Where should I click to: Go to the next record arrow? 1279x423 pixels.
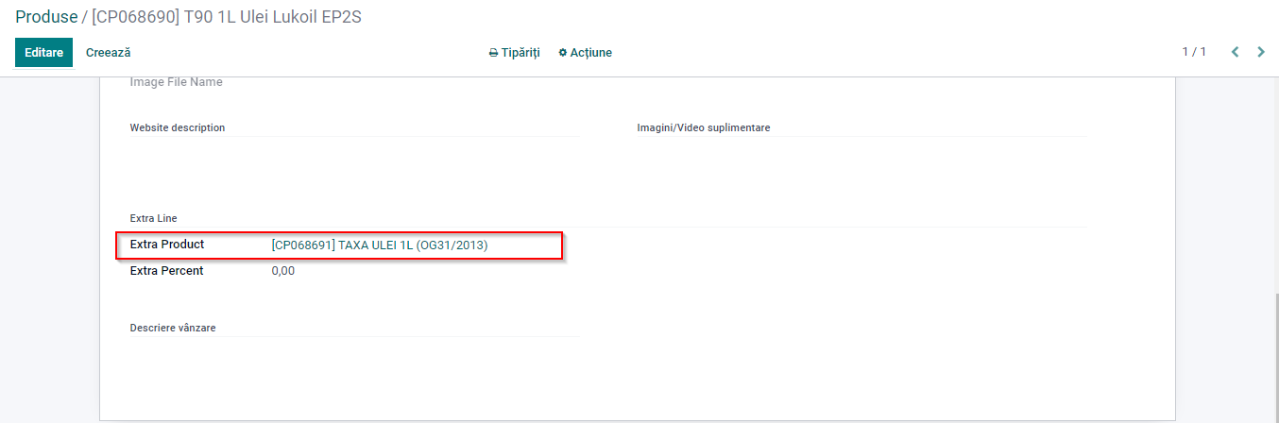(x=1260, y=52)
